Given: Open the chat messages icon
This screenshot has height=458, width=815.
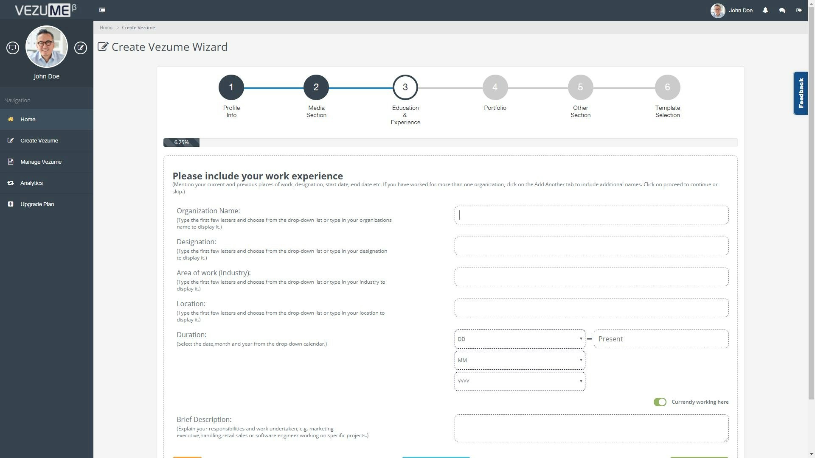Looking at the screenshot, I should click(782, 10).
